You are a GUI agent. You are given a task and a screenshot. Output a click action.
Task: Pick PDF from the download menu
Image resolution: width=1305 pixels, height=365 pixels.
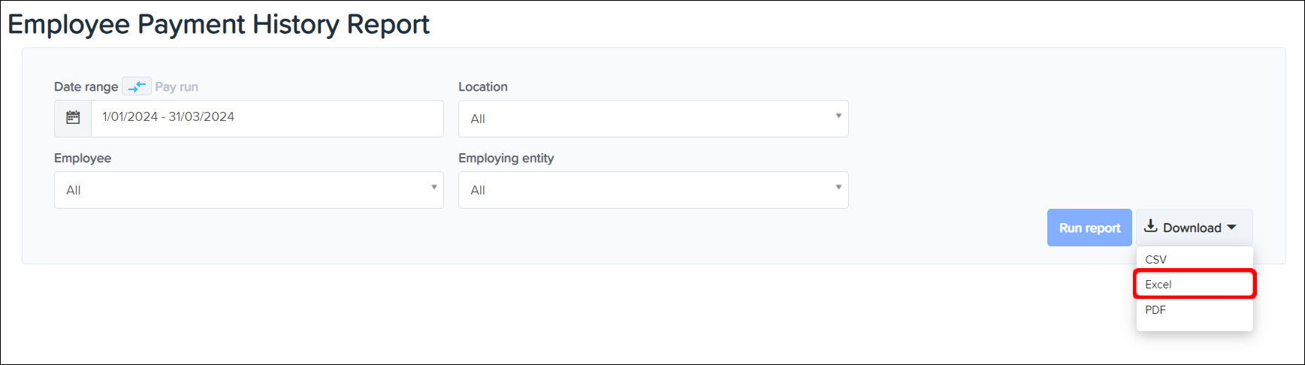point(1155,309)
